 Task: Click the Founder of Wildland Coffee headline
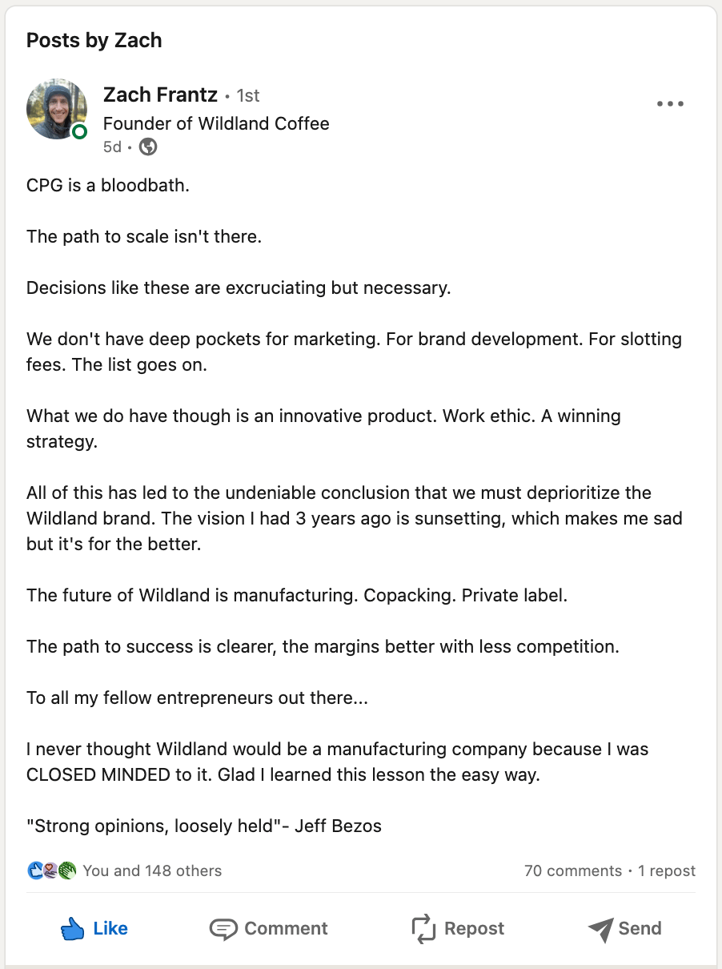click(216, 124)
